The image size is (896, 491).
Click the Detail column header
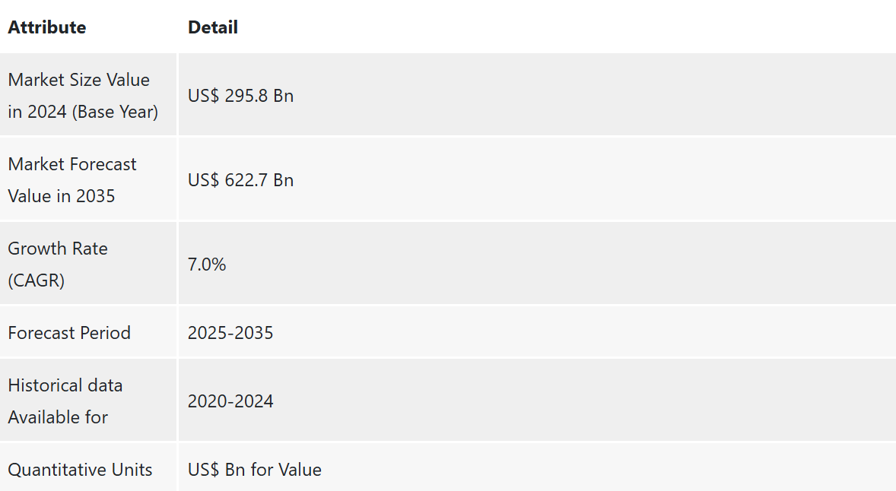click(x=212, y=27)
